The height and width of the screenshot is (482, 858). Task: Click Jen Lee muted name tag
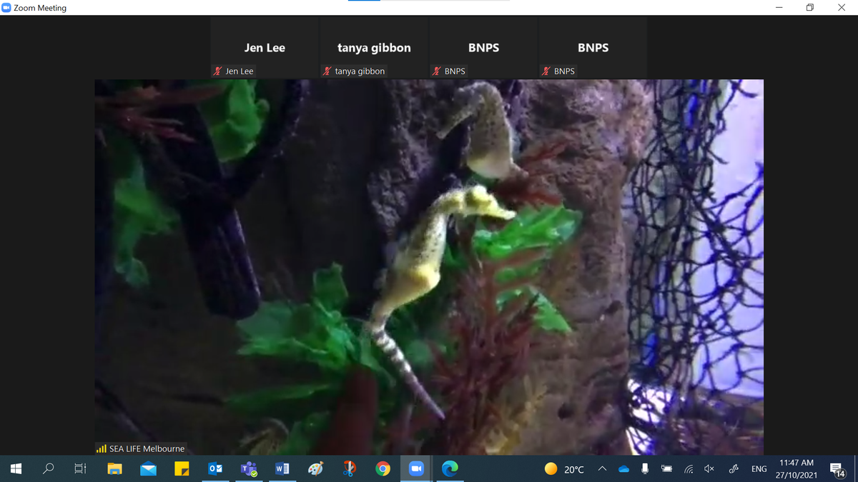233,71
